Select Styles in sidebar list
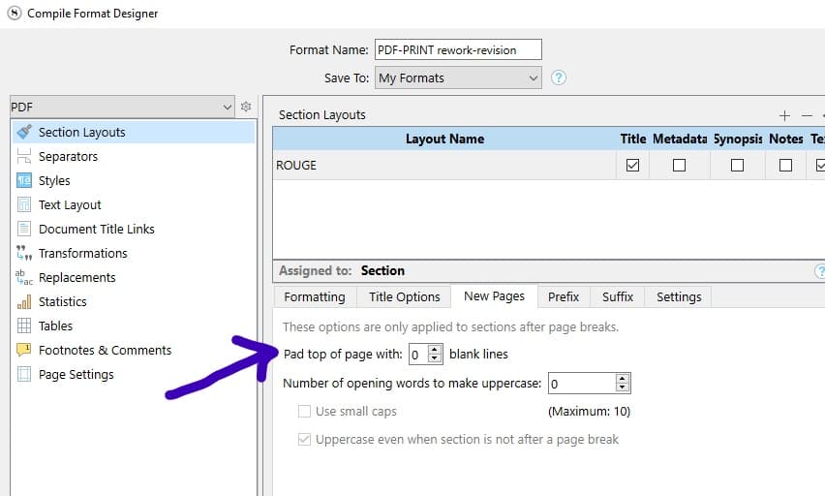825x496 pixels. 134,180
